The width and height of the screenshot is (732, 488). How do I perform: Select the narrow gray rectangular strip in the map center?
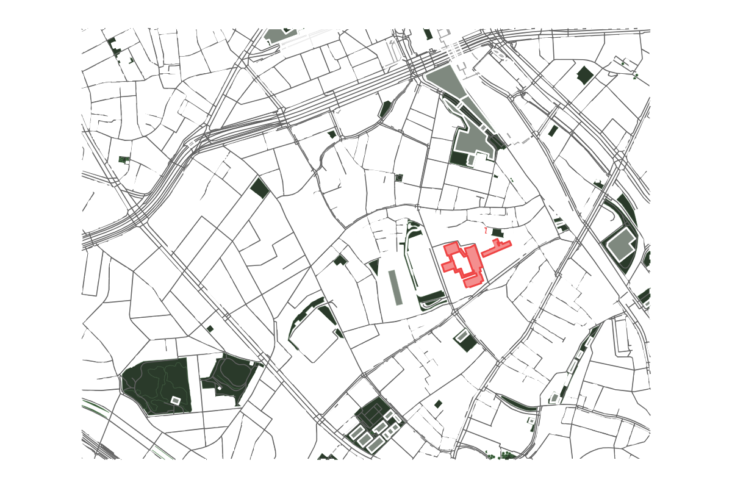395,287
